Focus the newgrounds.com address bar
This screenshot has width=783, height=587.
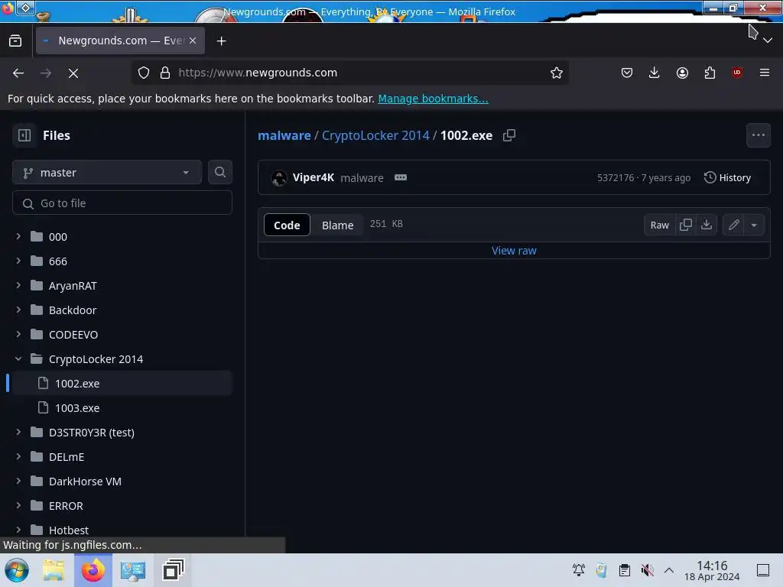pos(349,73)
